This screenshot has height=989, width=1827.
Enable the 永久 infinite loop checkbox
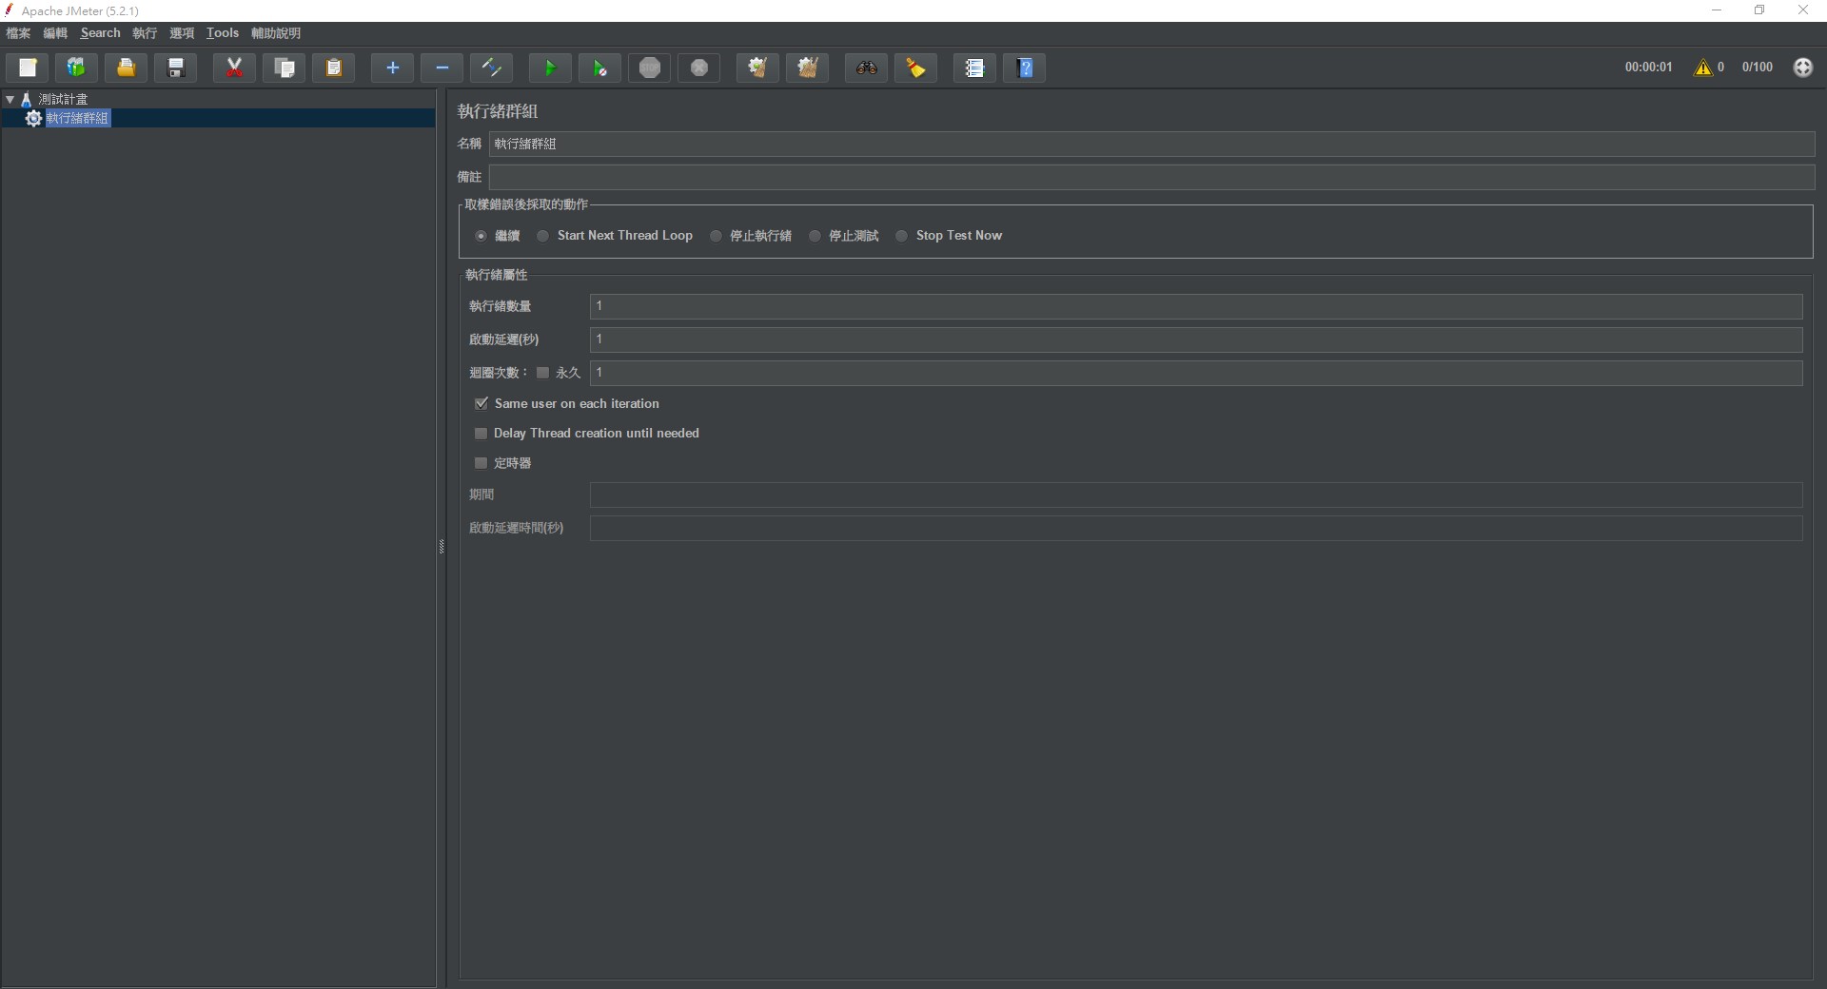(543, 373)
